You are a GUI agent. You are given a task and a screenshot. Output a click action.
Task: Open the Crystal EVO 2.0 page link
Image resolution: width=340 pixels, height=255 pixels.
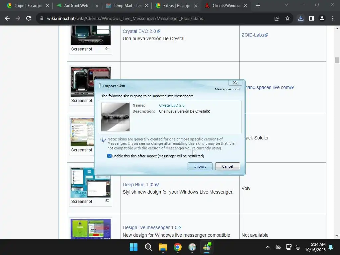(x=141, y=31)
